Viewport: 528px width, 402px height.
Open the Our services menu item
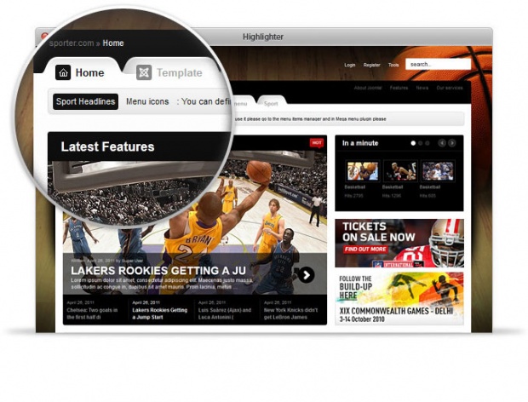[450, 88]
